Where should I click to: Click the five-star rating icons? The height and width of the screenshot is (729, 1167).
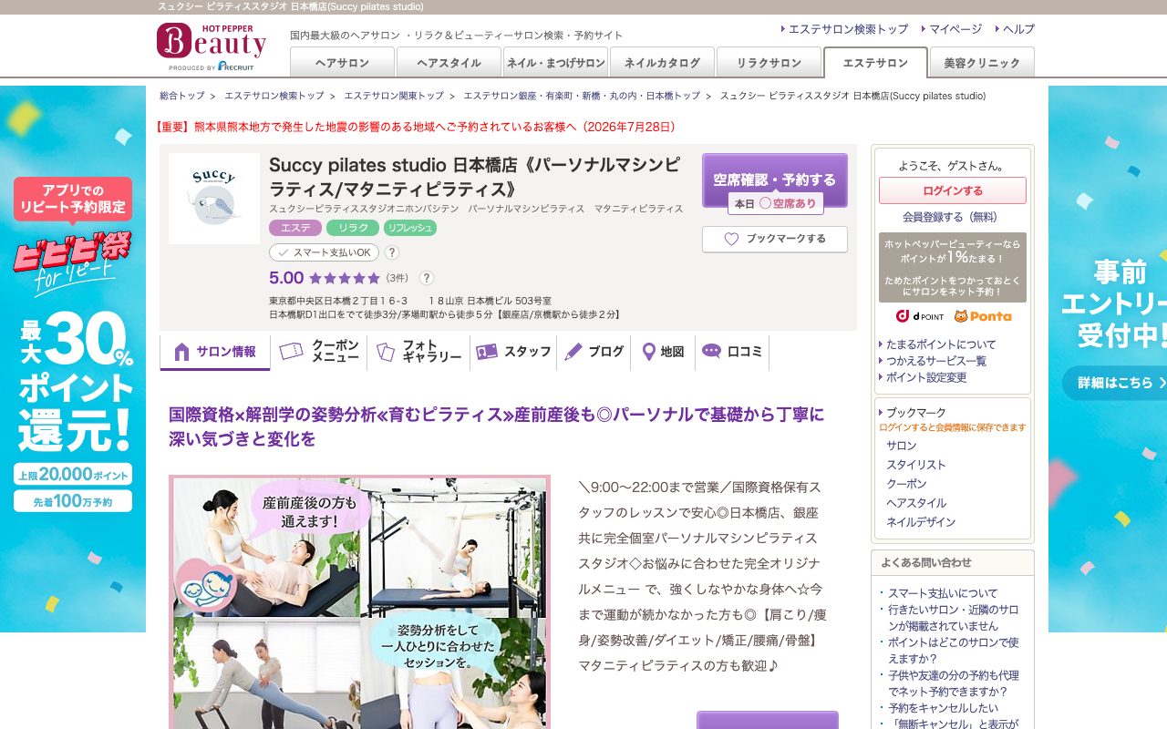(344, 278)
